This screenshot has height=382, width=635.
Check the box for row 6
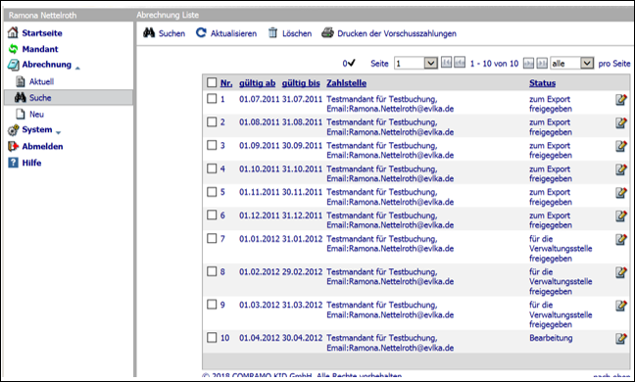point(212,215)
